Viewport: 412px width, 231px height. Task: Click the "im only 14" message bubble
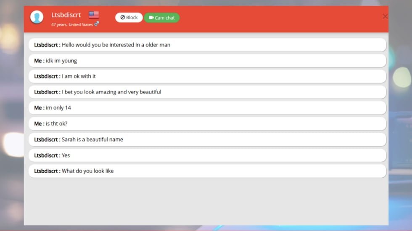(x=207, y=108)
